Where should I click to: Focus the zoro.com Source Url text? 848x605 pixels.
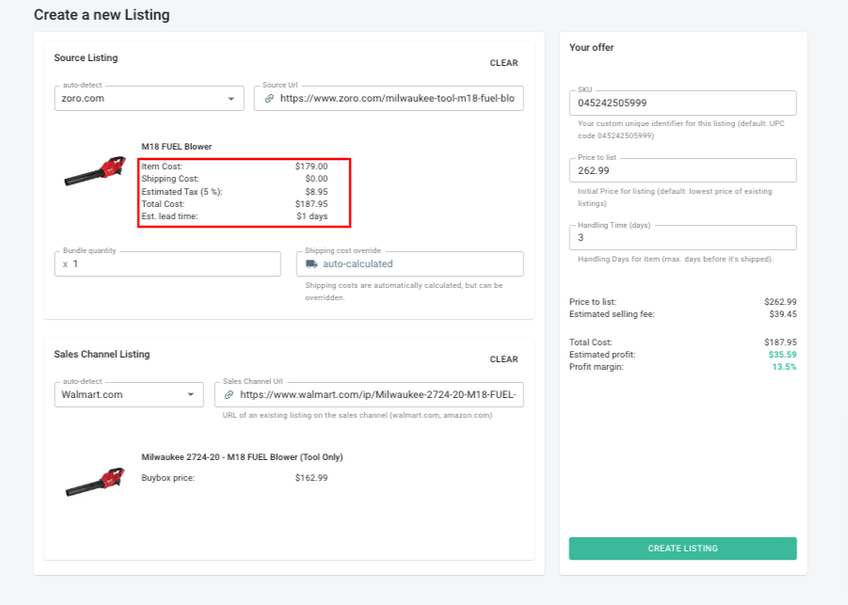(397, 99)
